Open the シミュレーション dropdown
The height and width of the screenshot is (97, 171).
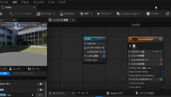128,14
